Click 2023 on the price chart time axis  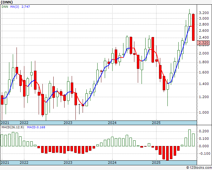[68, 123]
